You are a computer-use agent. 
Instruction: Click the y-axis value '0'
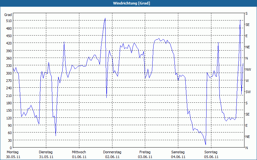[11, 148]
